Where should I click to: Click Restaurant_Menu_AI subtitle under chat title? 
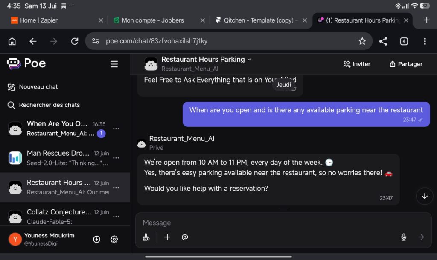(x=190, y=69)
